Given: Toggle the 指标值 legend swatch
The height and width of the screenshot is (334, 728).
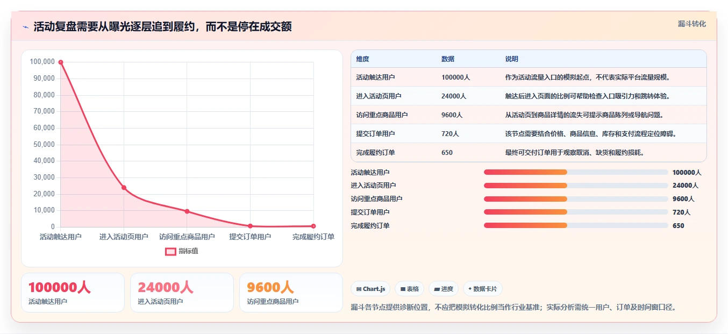Looking at the screenshot, I should point(170,251).
